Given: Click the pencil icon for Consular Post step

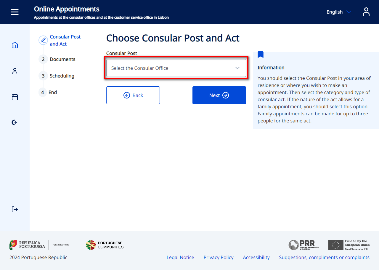Looking at the screenshot, I should pos(43,40).
